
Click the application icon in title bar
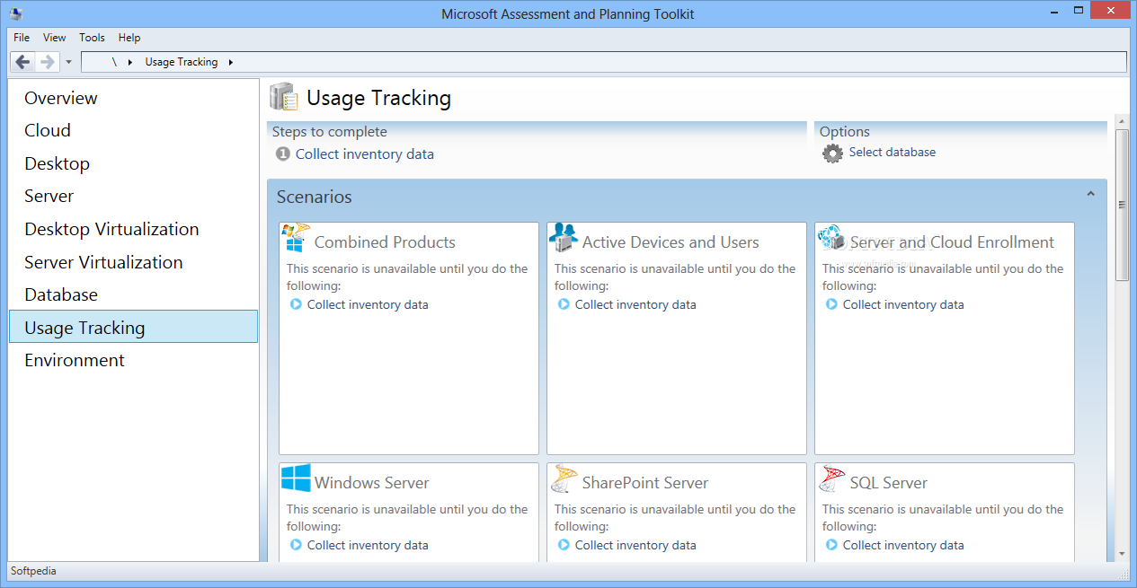16,13
